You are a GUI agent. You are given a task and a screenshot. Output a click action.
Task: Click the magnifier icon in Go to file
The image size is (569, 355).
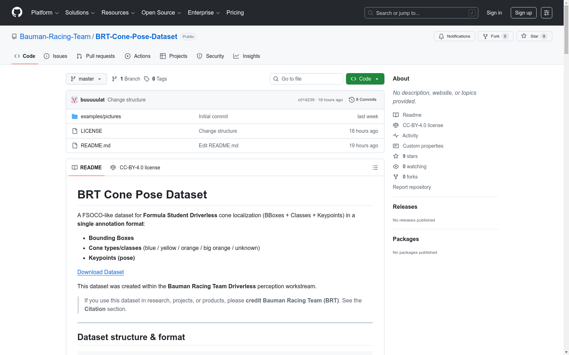click(276, 79)
